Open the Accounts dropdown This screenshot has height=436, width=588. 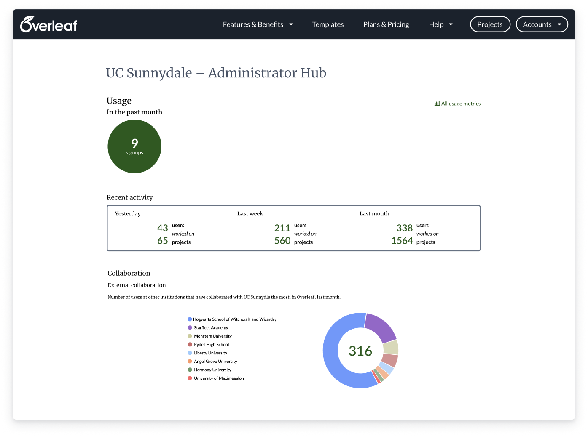(542, 24)
